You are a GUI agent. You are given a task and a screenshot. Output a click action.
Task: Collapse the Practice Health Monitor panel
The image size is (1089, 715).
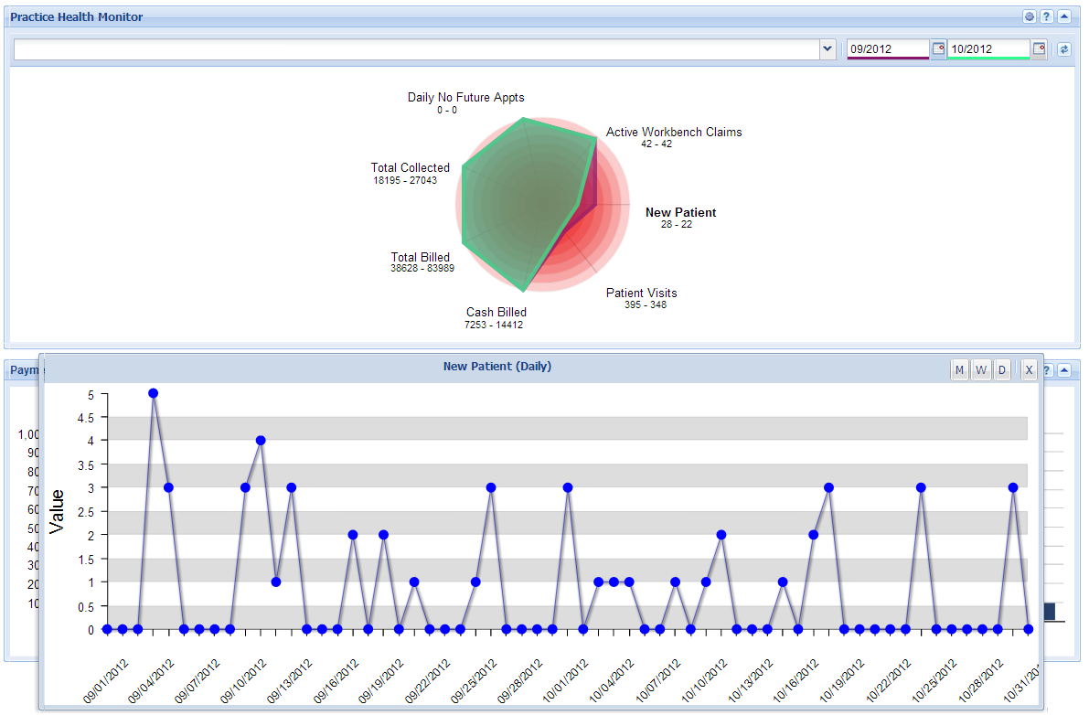(x=1064, y=16)
